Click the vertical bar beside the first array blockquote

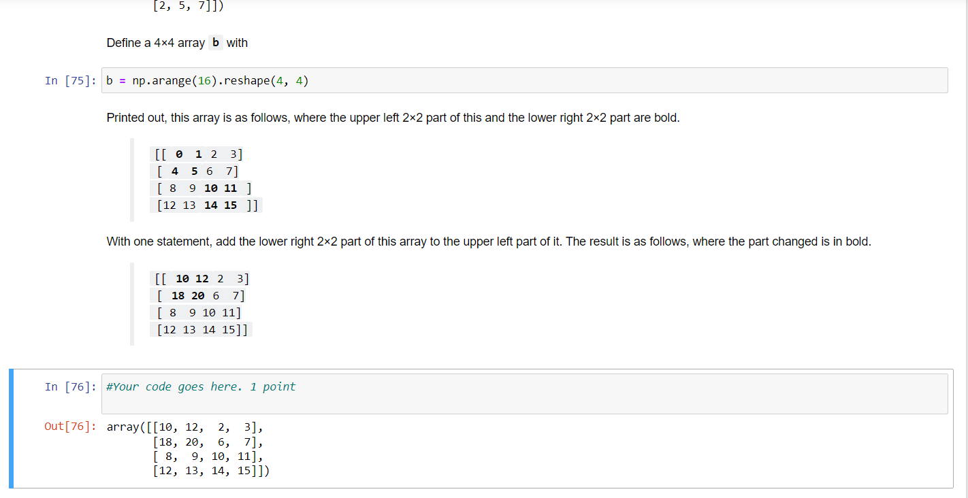coord(133,179)
